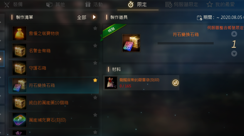Select the 萬能補充寶石(刻印) gem icon
244x136 pixels.
tap(20, 120)
